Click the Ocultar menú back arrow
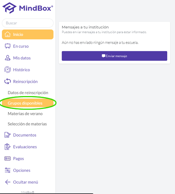This screenshot has height=194, width=175. [8, 182]
